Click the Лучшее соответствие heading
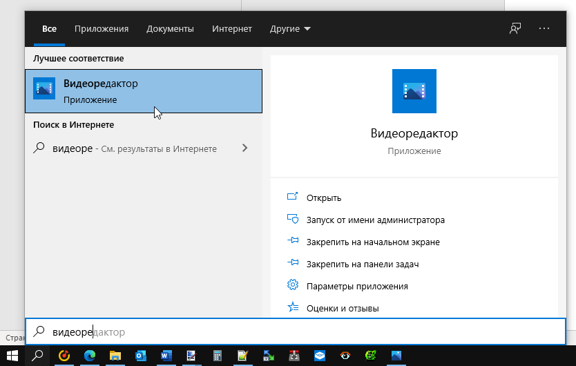The width and height of the screenshot is (576, 366). 78,59
